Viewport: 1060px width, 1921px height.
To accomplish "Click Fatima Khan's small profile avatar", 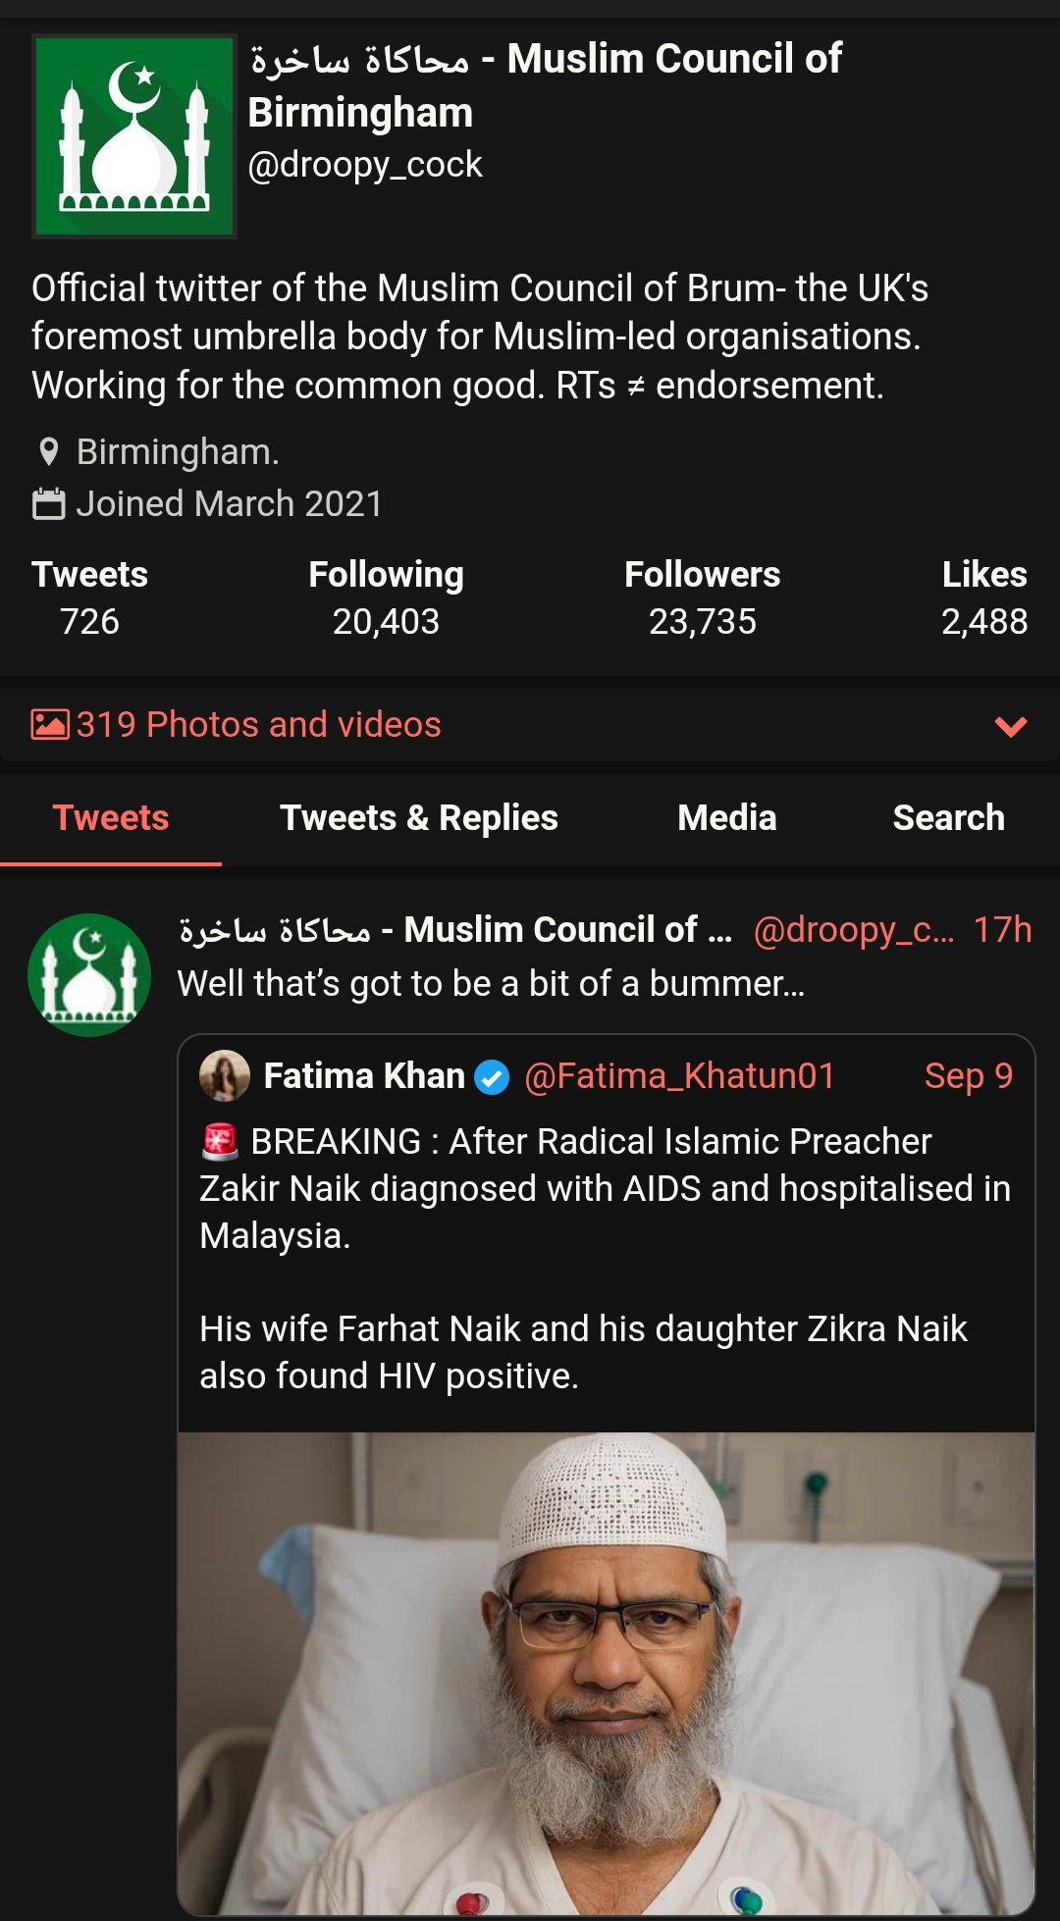I will [225, 1076].
